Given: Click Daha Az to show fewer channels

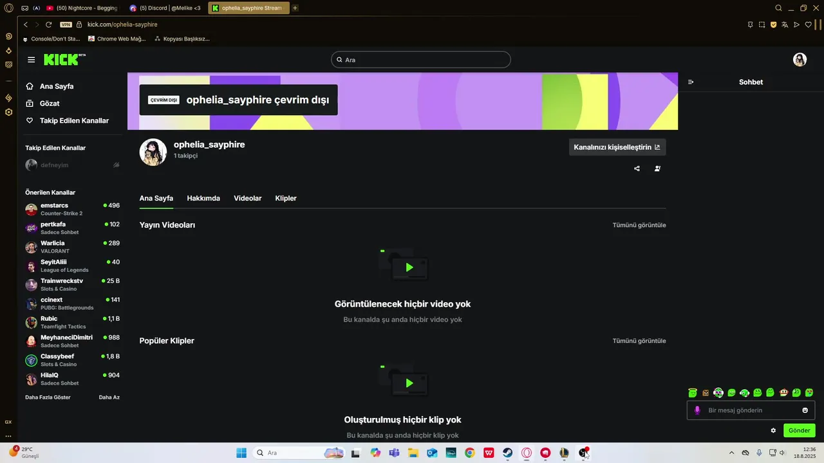Looking at the screenshot, I should point(109,397).
